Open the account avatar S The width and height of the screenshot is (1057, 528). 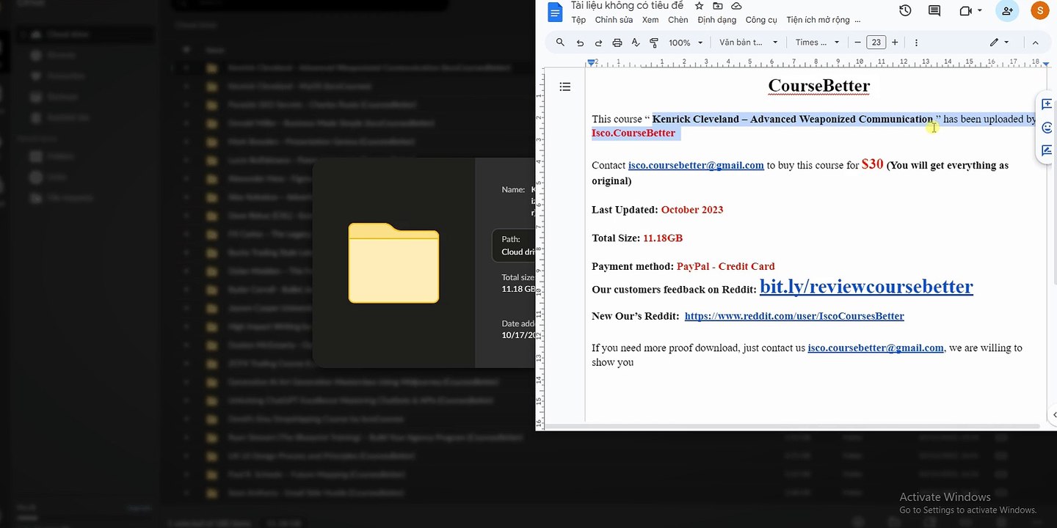click(1039, 10)
